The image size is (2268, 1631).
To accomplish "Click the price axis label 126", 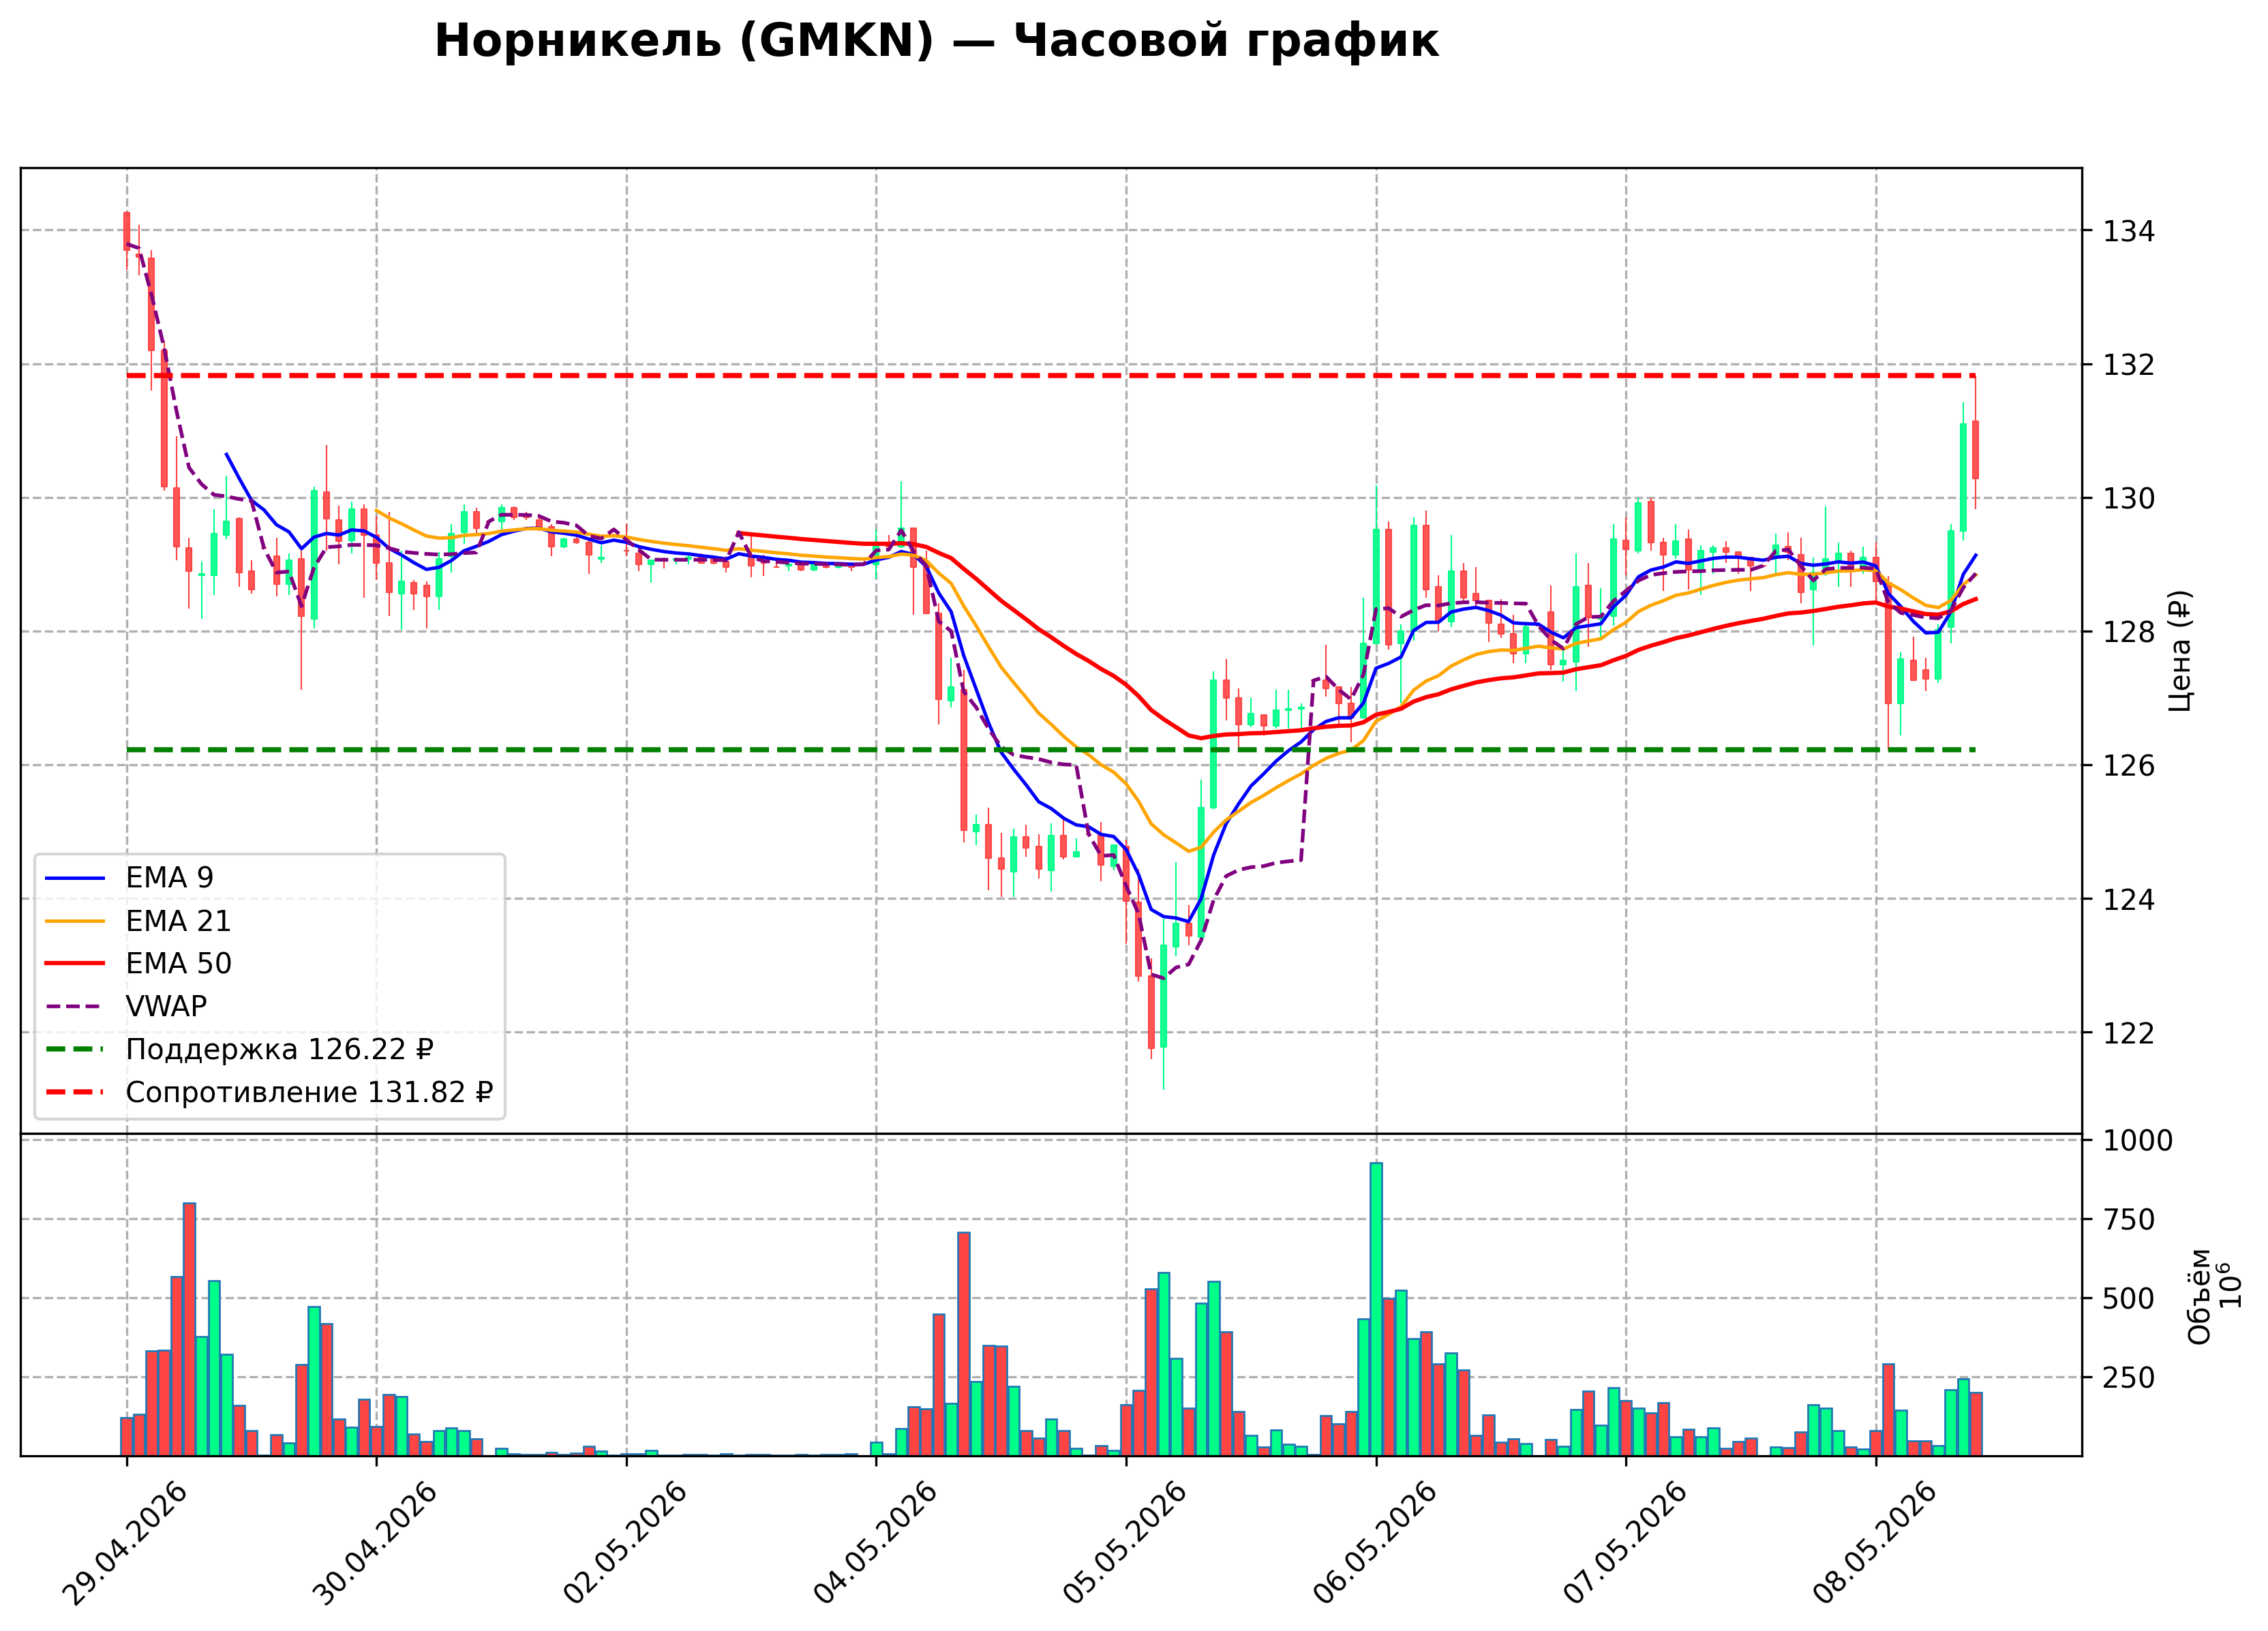I will pos(2129,766).
